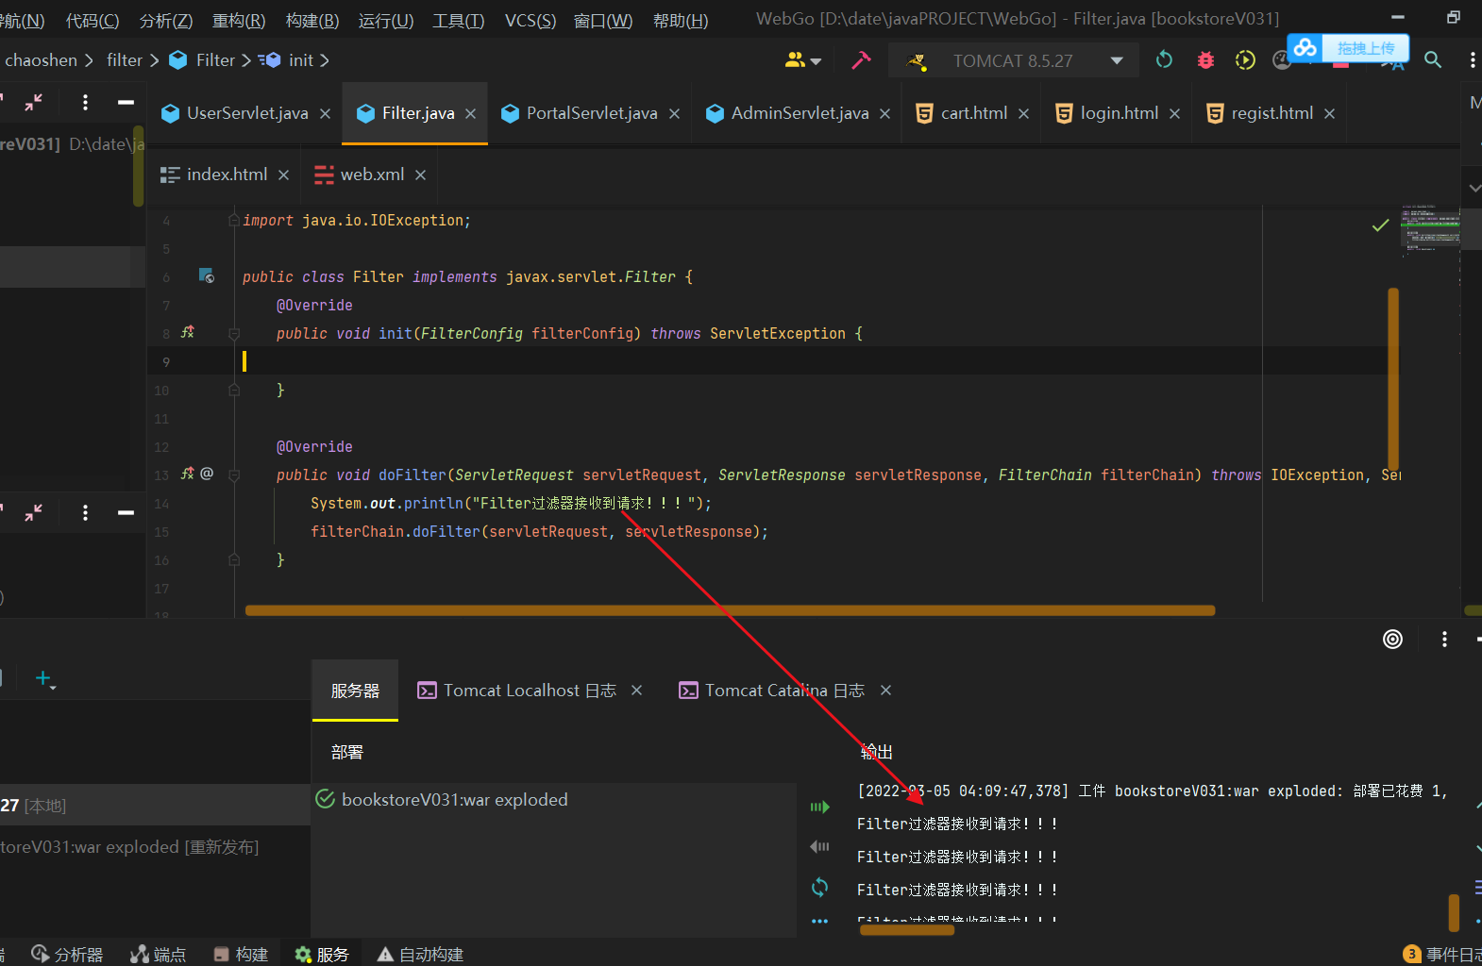This screenshot has height=966, width=1482.
Task: Click the green deploy-all arrow icon
Action: pyautogui.click(x=819, y=807)
